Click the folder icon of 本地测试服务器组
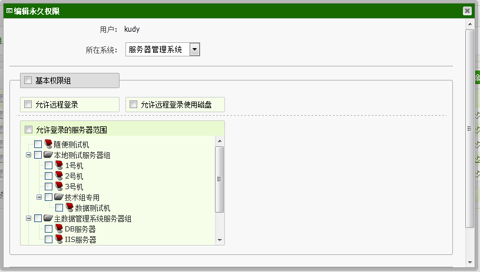480x272 pixels. [48, 155]
